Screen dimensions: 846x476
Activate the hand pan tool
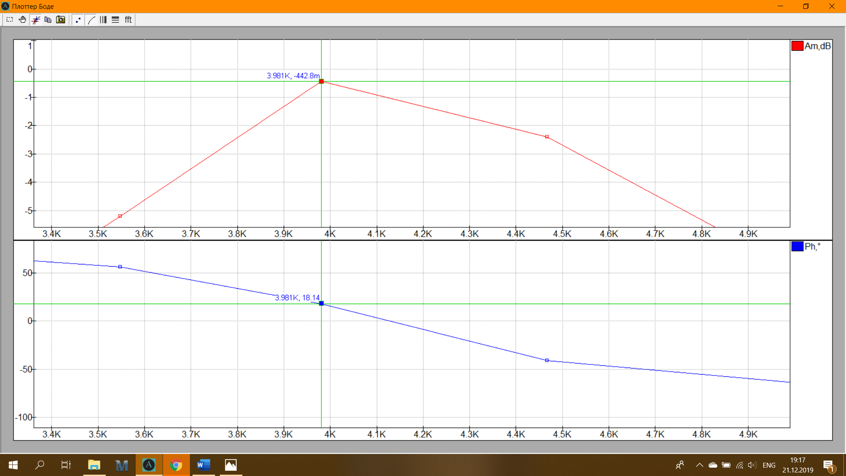(x=22, y=20)
